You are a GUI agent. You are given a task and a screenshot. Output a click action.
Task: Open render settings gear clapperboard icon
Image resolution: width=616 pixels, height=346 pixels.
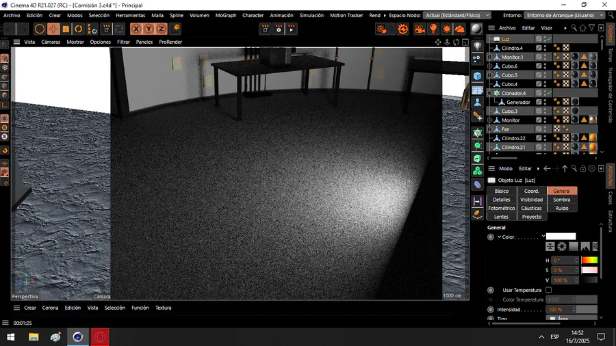pos(279,29)
